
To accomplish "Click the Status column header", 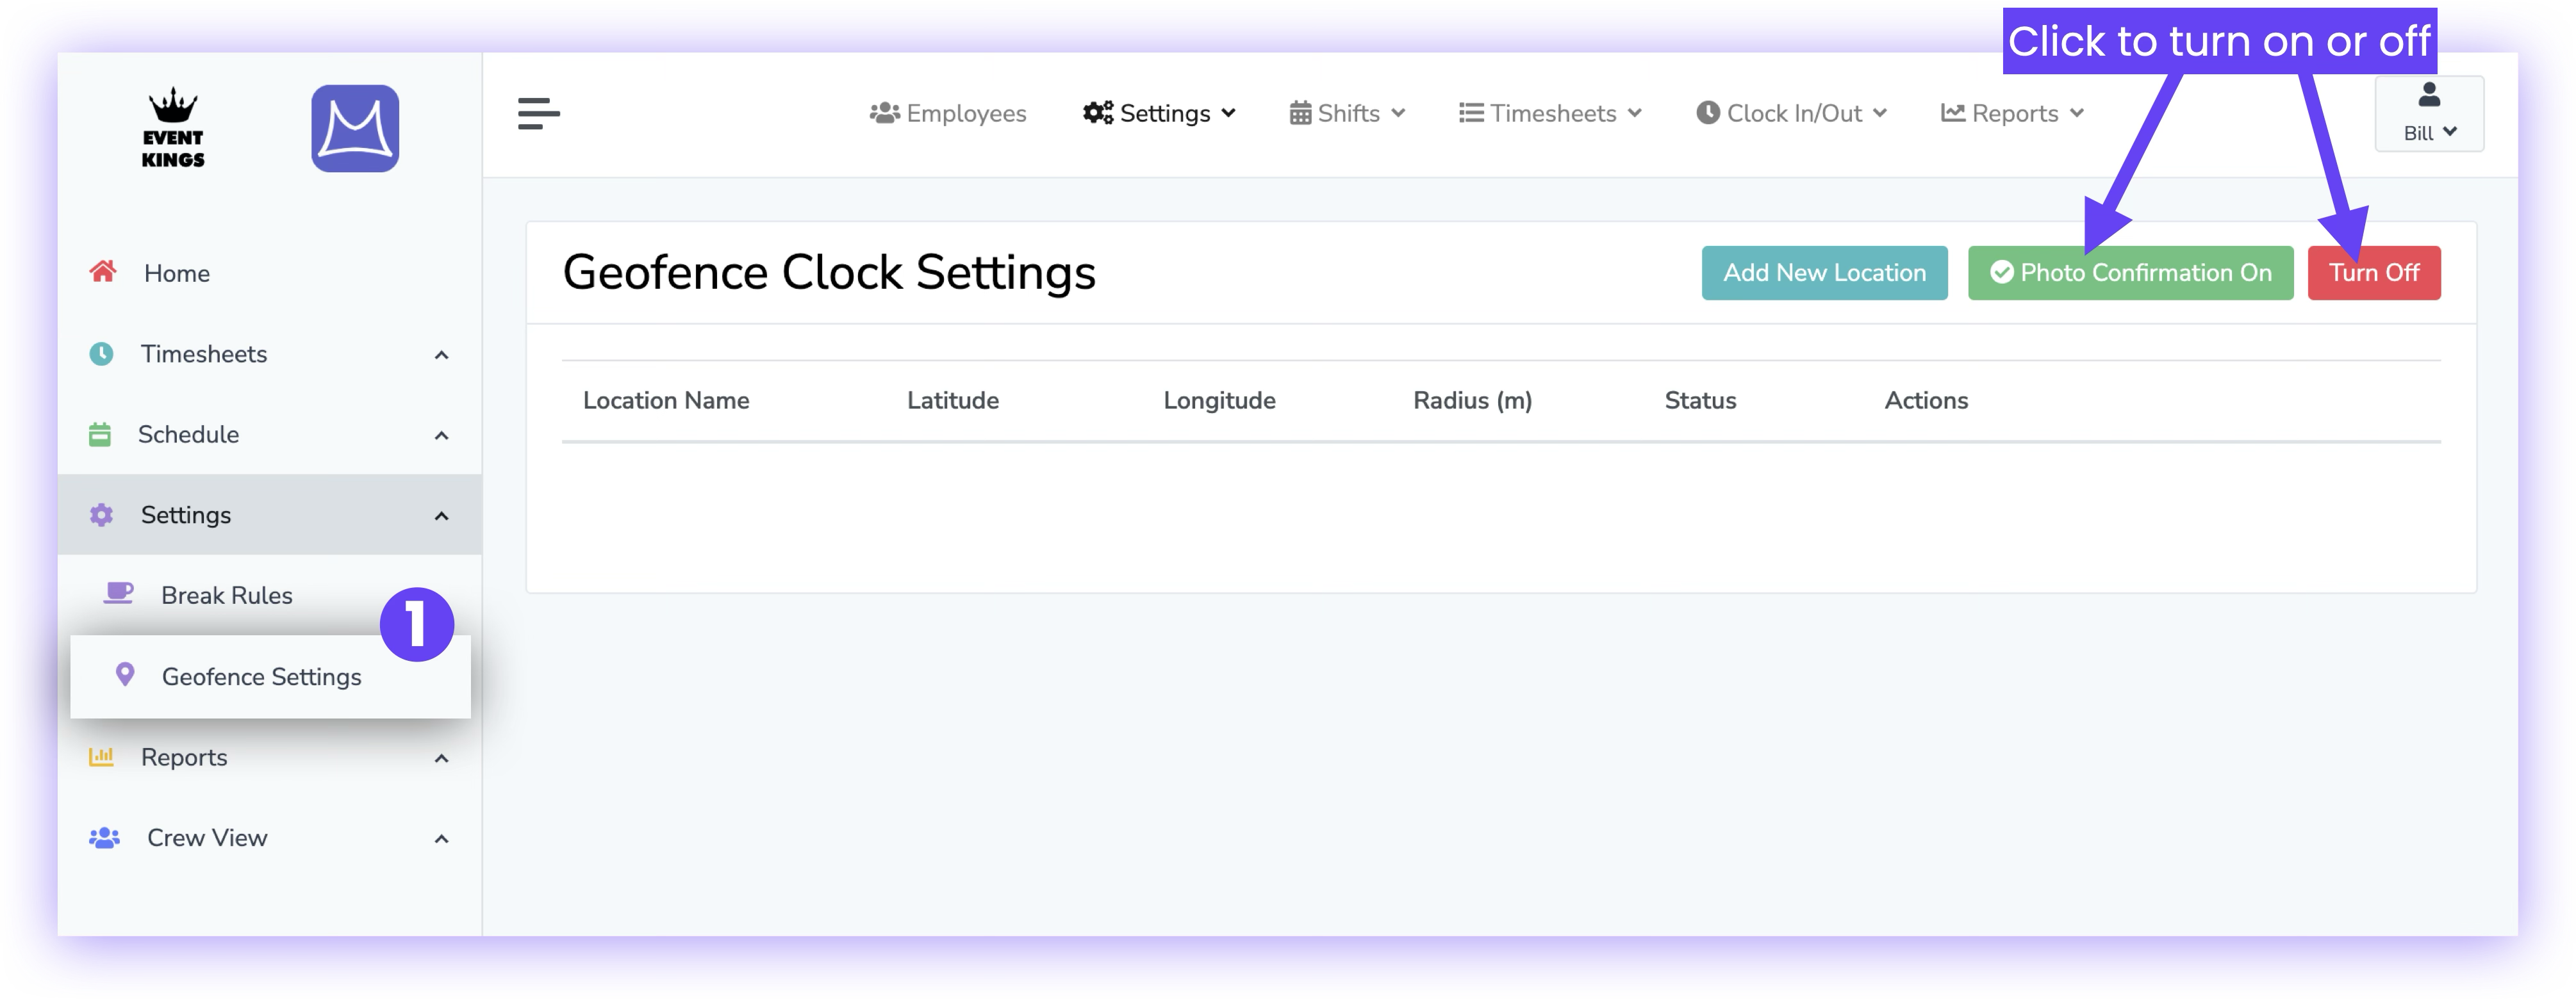I will pos(1700,400).
